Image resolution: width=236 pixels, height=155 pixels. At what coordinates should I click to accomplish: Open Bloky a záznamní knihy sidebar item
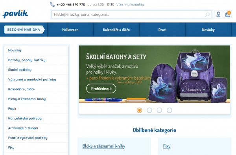(x=36, y=99)
